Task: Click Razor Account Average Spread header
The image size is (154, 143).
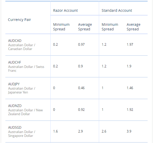Action: (x=85, y=27)
